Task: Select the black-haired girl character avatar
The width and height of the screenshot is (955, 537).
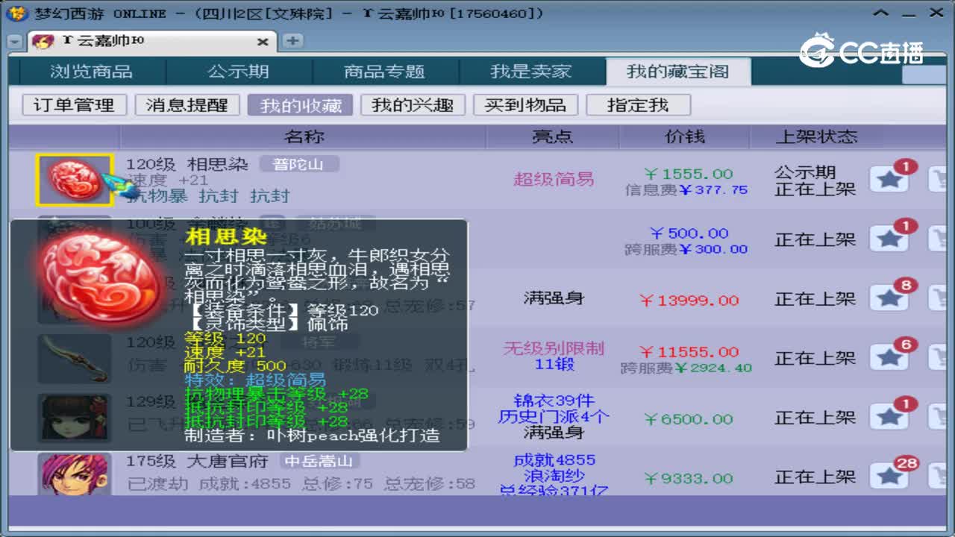Action: click(74, 418)
